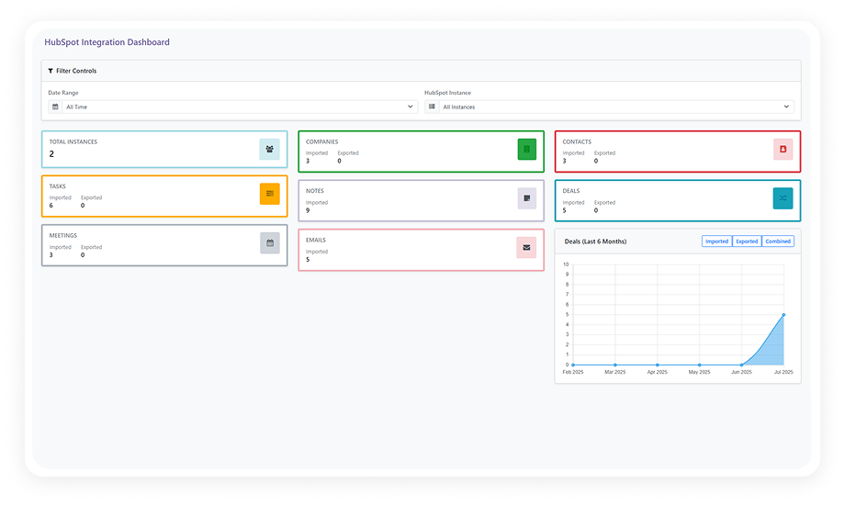The image size is (845, 505).
Task: Click the Emails imported value 5
Action: [x=308, y=259]
